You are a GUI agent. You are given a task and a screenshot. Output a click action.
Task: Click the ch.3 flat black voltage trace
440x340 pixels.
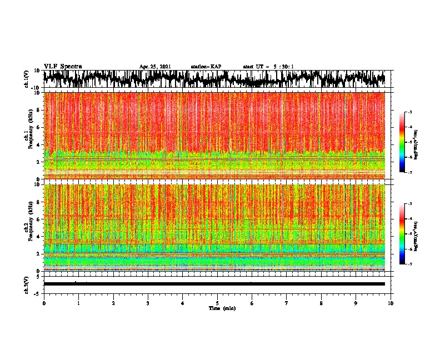[x=214, y=284]
